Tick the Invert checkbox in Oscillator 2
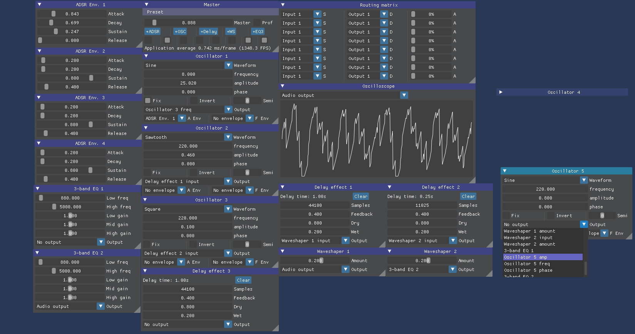 (x=194, y=173)
